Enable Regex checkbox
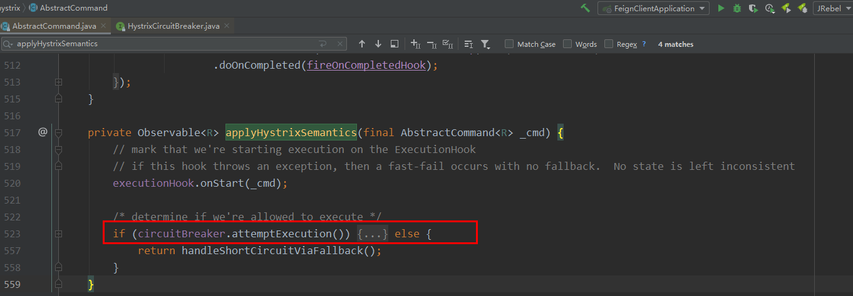The width and height of the screenshot is (853, 296). [x=609, y=44]
